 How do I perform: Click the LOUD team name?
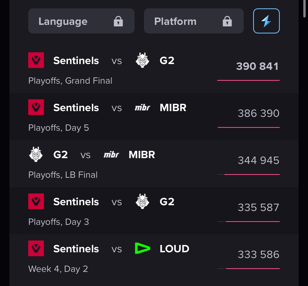[x=174, y=249]
